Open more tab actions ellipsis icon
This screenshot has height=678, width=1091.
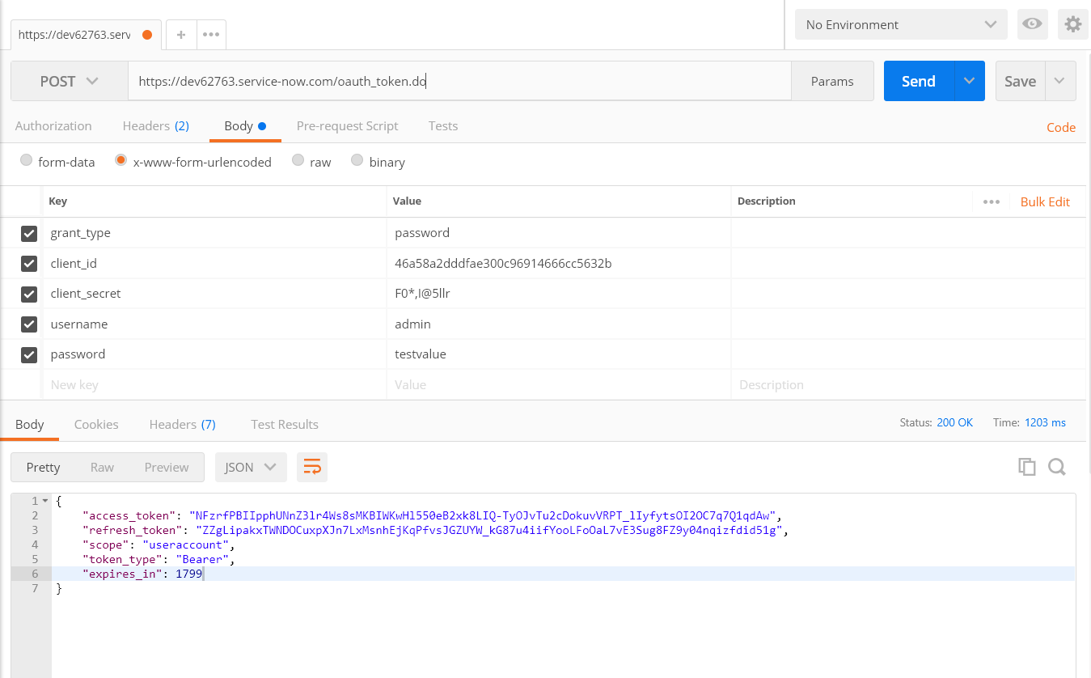(x=212, y=34)
